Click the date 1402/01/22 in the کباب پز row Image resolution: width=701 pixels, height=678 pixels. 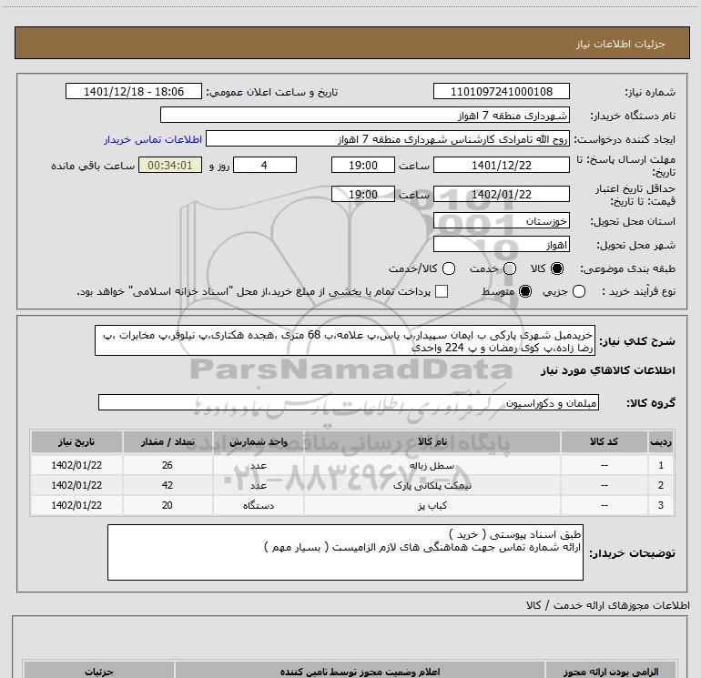coord(76,505)
